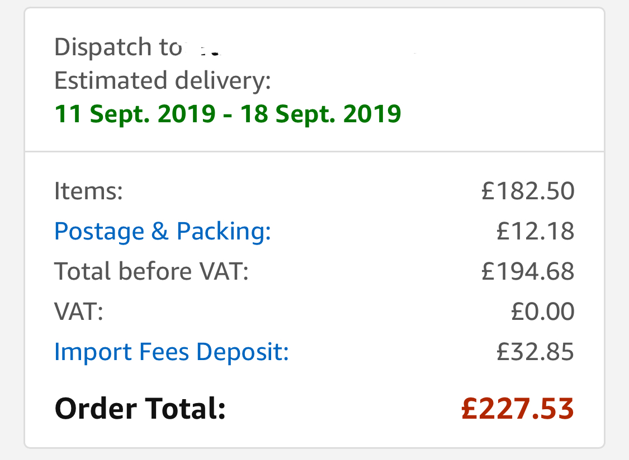The image size is (629, 460).
Task: Click the Estimated delivery label
Action: point(162,80)
